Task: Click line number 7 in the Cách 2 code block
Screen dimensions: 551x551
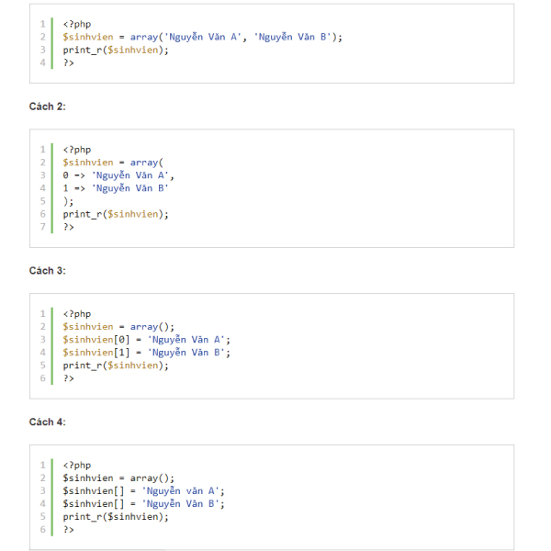Action: (x=42, y=227)
